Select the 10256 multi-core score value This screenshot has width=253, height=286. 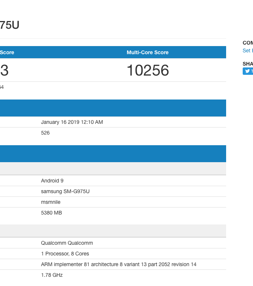(147, 70)
